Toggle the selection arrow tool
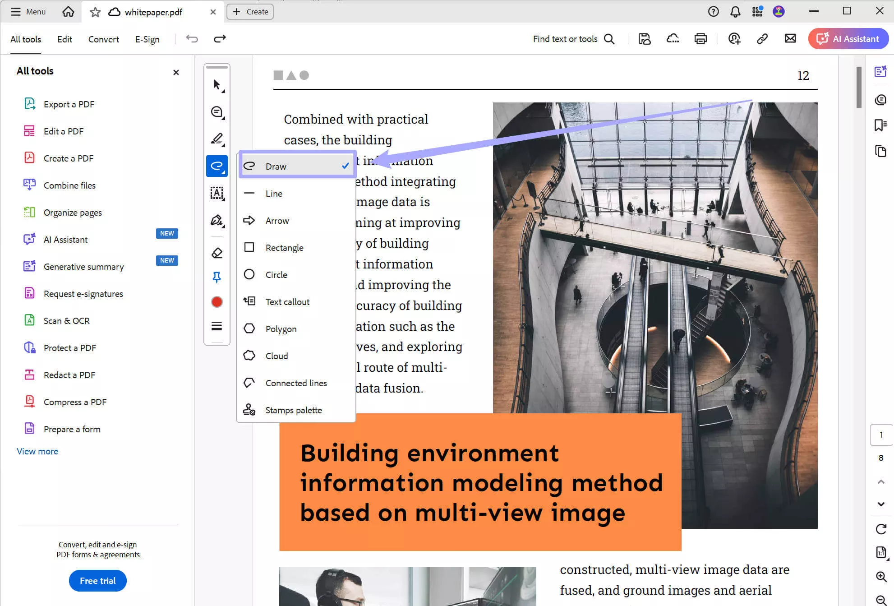Image resolution: width=894 pixels, height=606 pixels. (217, 85)
